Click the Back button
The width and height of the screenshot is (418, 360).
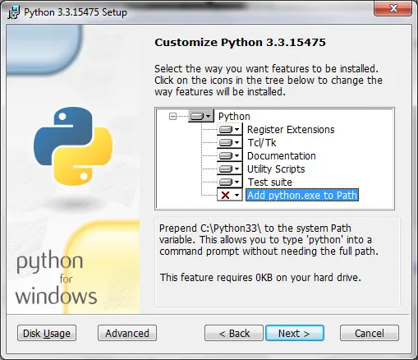[234, 333]
